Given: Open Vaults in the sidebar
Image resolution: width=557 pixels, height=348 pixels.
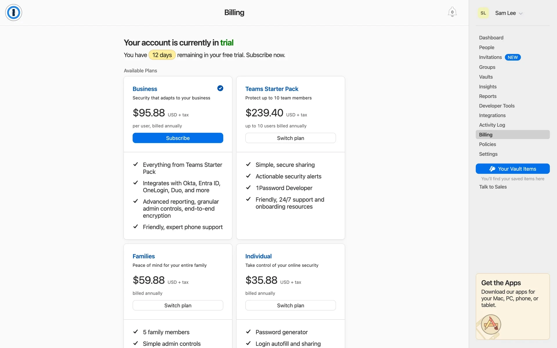Looking at the screenshot, I should click(486, 77).
